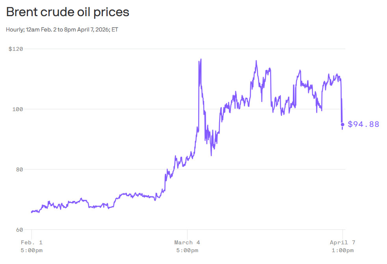Viewport: 387px width, 264px height.
Task: Click the x-axis tick mark above Feb. 1
Action: point(32,232)
